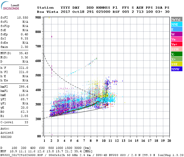Click the foF2 value 10.550
Screen dimensions: 184x157
23,18
